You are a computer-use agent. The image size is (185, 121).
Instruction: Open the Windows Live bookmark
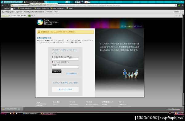[42, 8]
